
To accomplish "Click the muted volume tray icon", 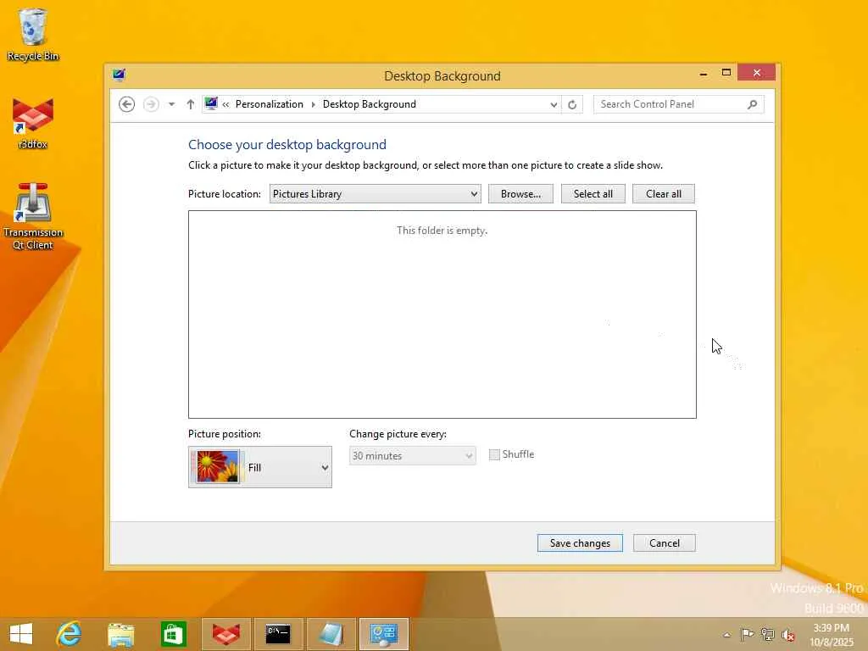I will coord(787,635).
